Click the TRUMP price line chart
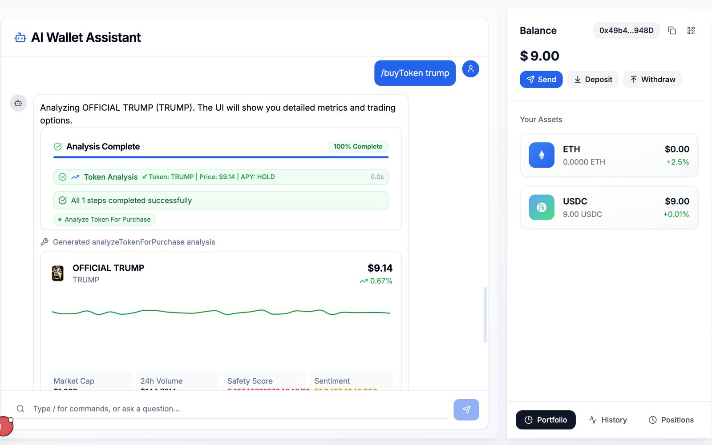 pyautogui.click(x=221, y=313)
